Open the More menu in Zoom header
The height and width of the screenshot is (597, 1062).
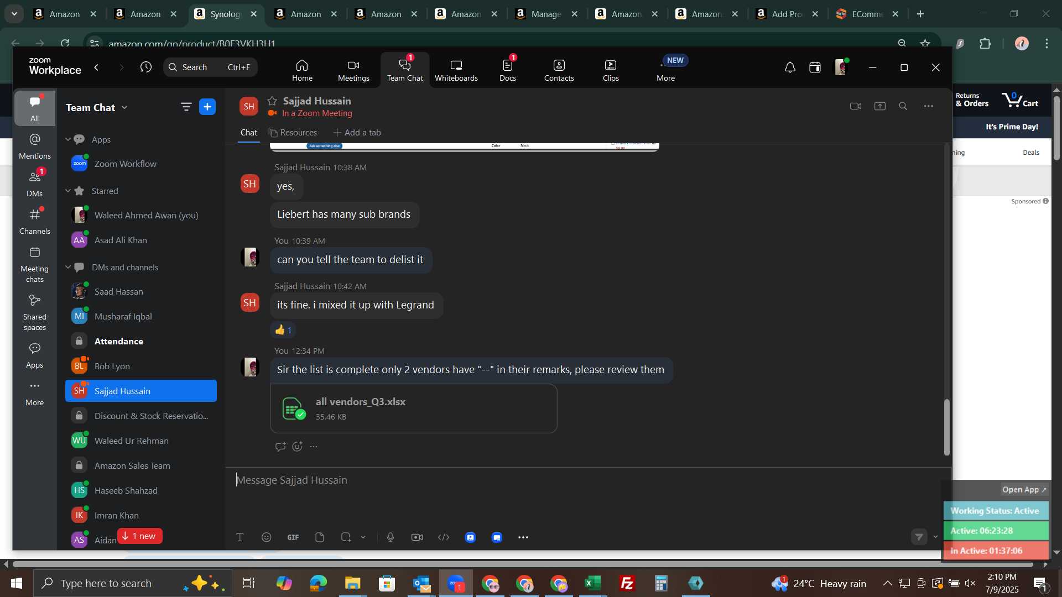pos(665,70)
